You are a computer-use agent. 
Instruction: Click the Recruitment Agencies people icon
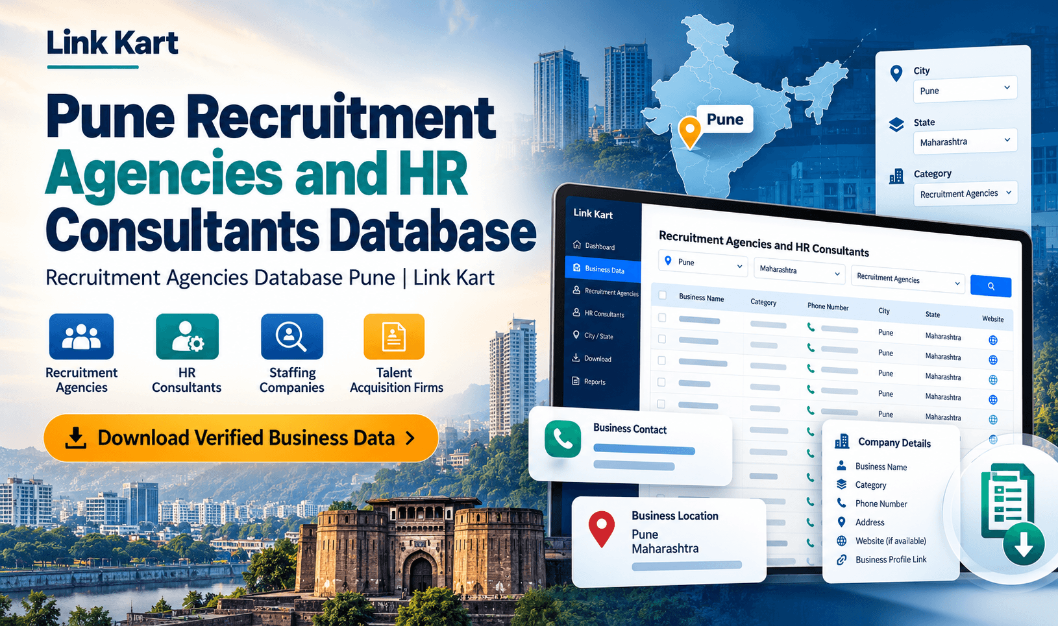[x=81, y=337]
